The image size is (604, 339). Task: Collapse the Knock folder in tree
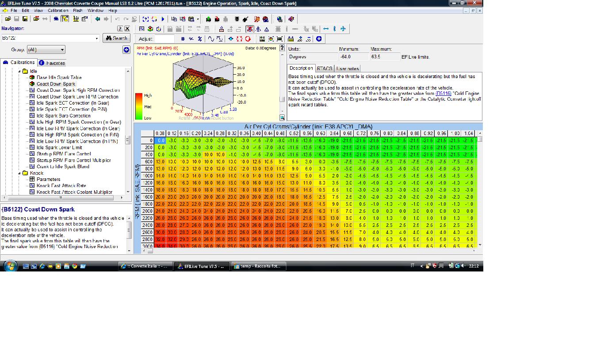coord(19,173)
